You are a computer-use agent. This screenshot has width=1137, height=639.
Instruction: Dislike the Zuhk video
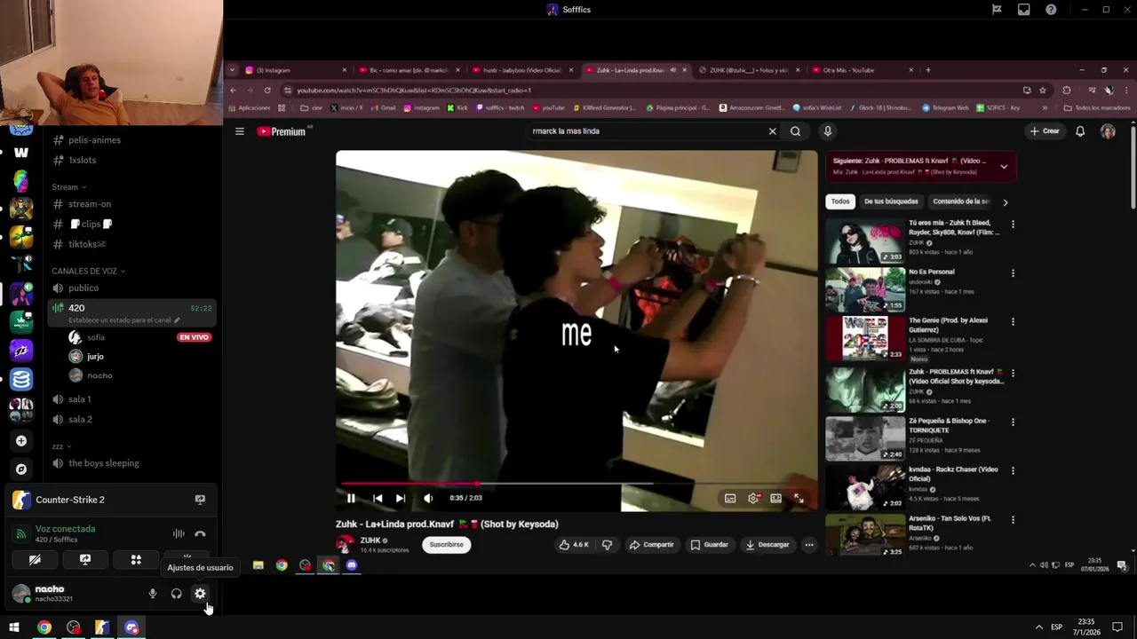coord(607,545)
